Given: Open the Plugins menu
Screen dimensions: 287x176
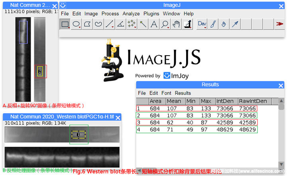Looking at the screenshot, I should (151, 14).
